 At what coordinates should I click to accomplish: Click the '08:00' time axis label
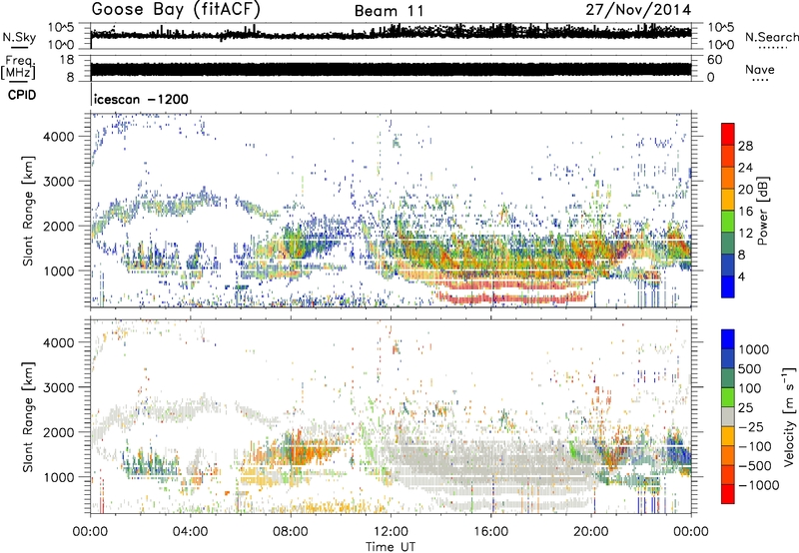click(x=291, y=532)
